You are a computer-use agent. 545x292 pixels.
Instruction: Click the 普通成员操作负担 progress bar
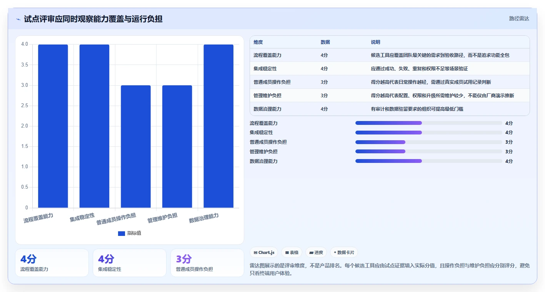(x=429, y=142)
